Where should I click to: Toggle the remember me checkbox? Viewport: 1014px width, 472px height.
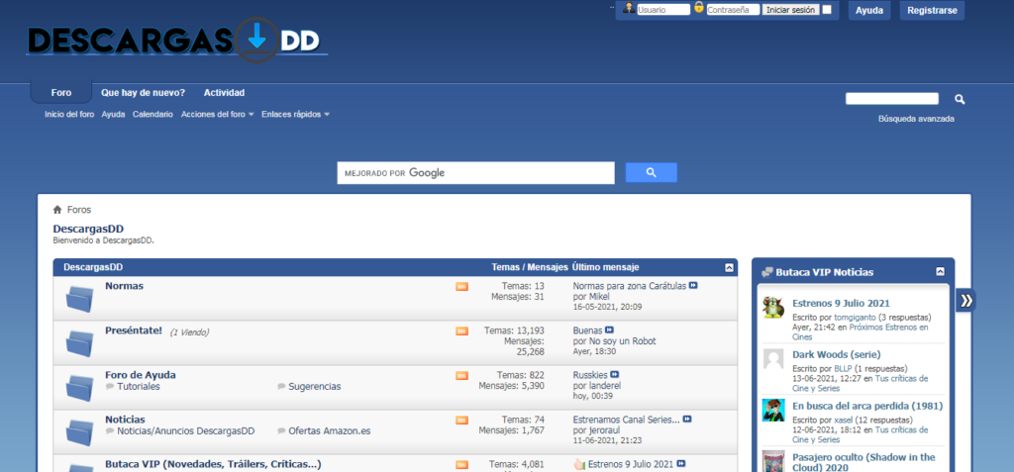click(x=827, y=10)
